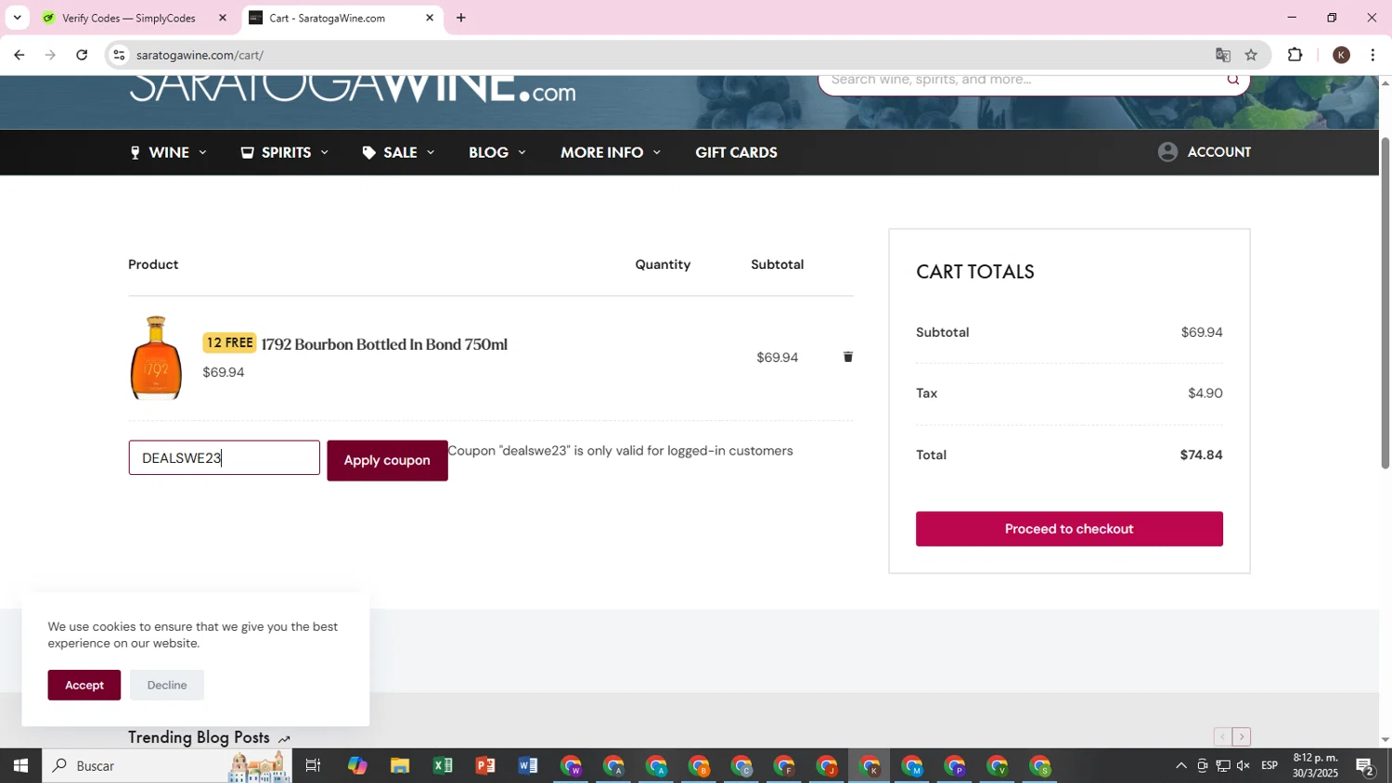Open PowerPoint from the taskbar

click(485, 765)
